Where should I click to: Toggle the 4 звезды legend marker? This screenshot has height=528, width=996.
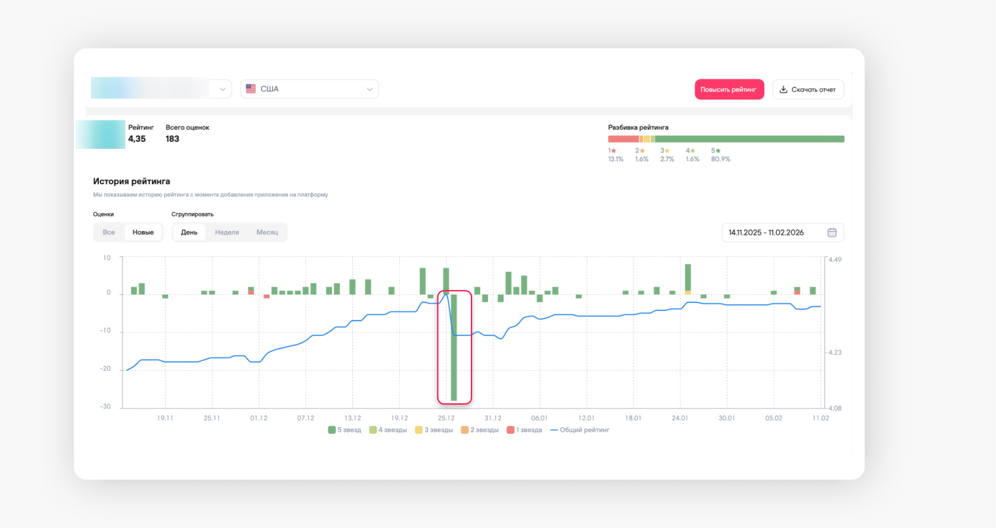373,430
